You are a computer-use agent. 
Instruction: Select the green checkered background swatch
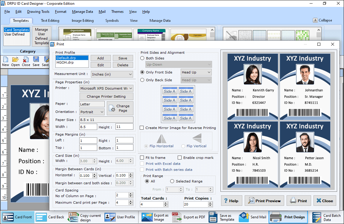pyautogui.click(x=302, y=36)
